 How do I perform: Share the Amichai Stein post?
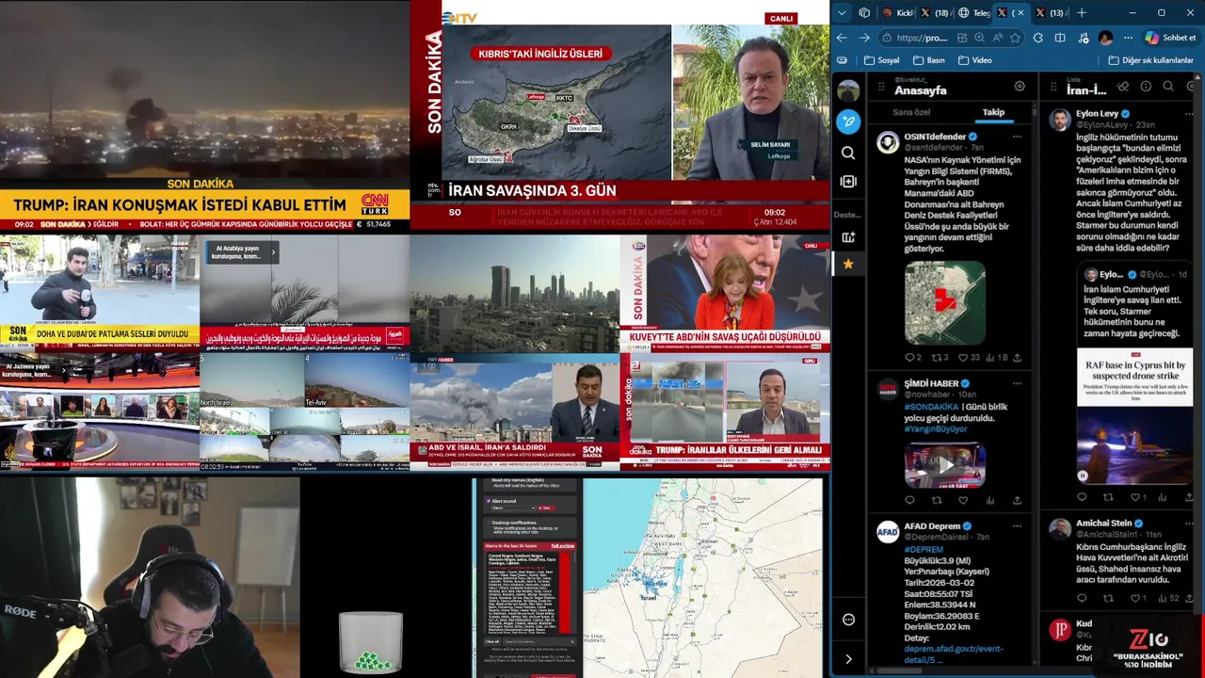pyautogui.click(x=1189, y=598)
